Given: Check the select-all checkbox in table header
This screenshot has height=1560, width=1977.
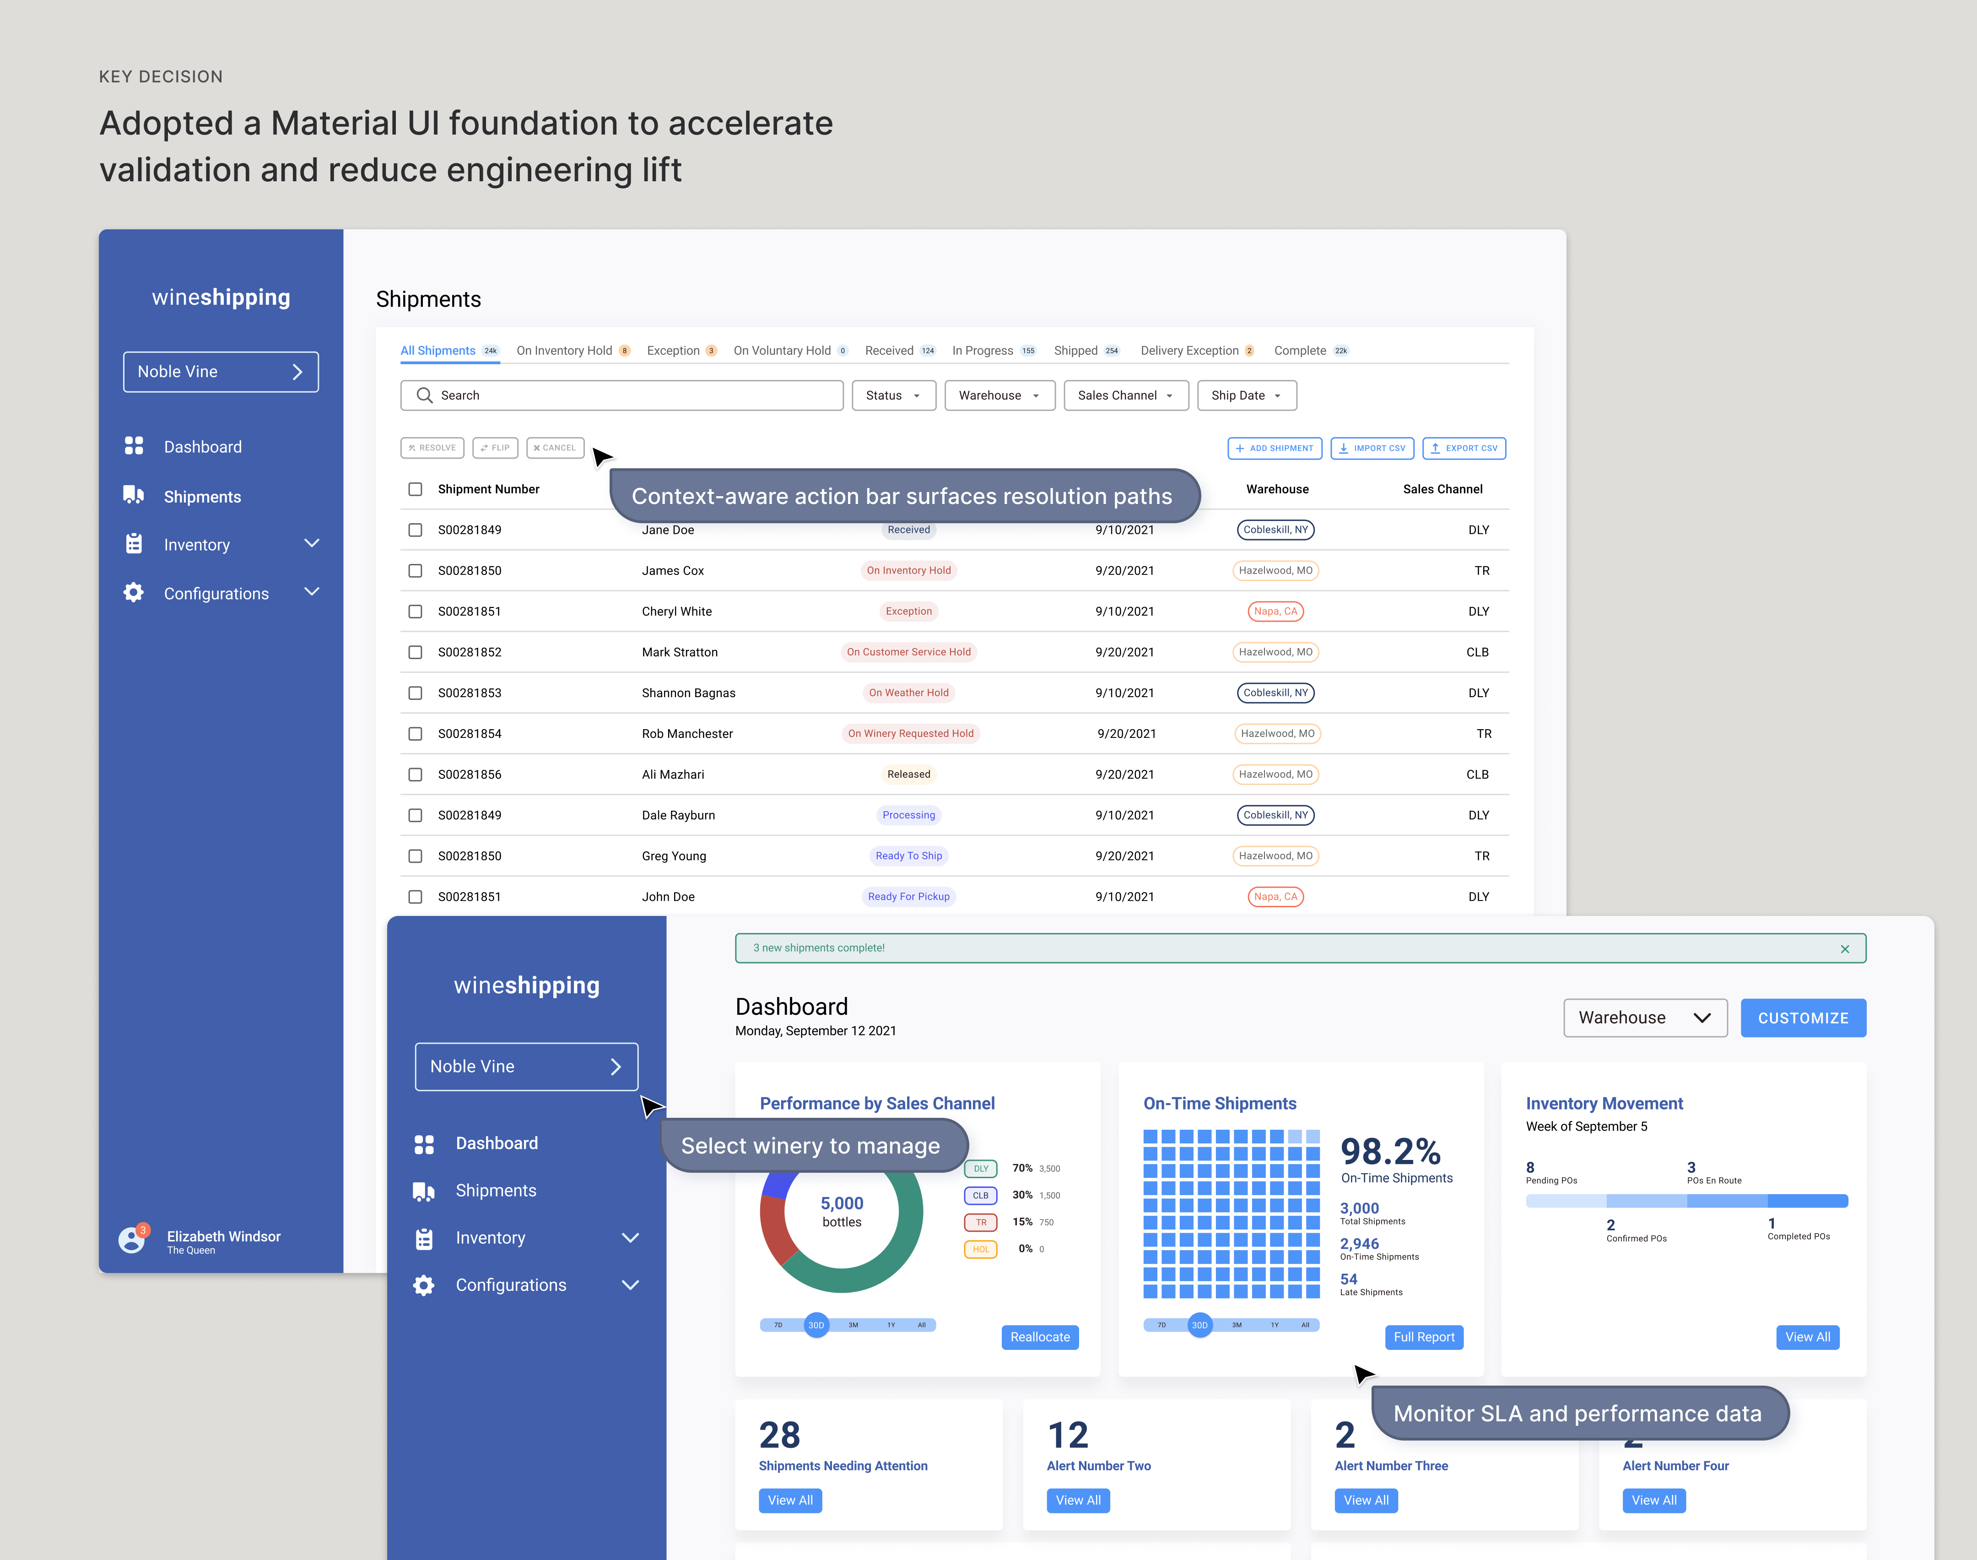Looking at the screenshot, I should tap(416, 488).
